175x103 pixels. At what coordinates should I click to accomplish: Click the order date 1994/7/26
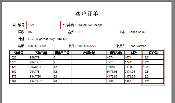coord(34,76)
